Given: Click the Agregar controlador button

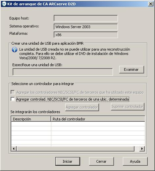Looking at the screenshot, I should click(82, 107).
